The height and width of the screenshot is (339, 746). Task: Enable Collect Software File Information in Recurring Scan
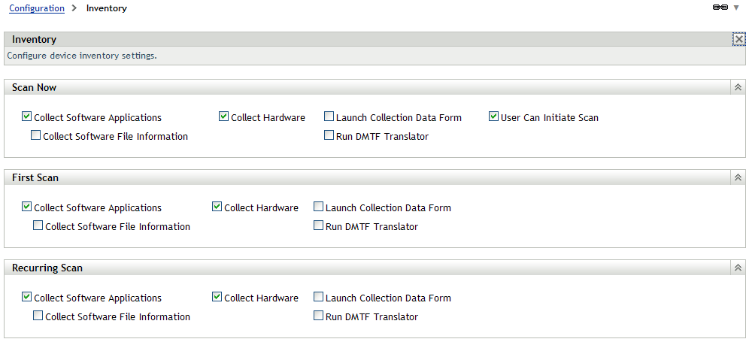coord(38,316)
